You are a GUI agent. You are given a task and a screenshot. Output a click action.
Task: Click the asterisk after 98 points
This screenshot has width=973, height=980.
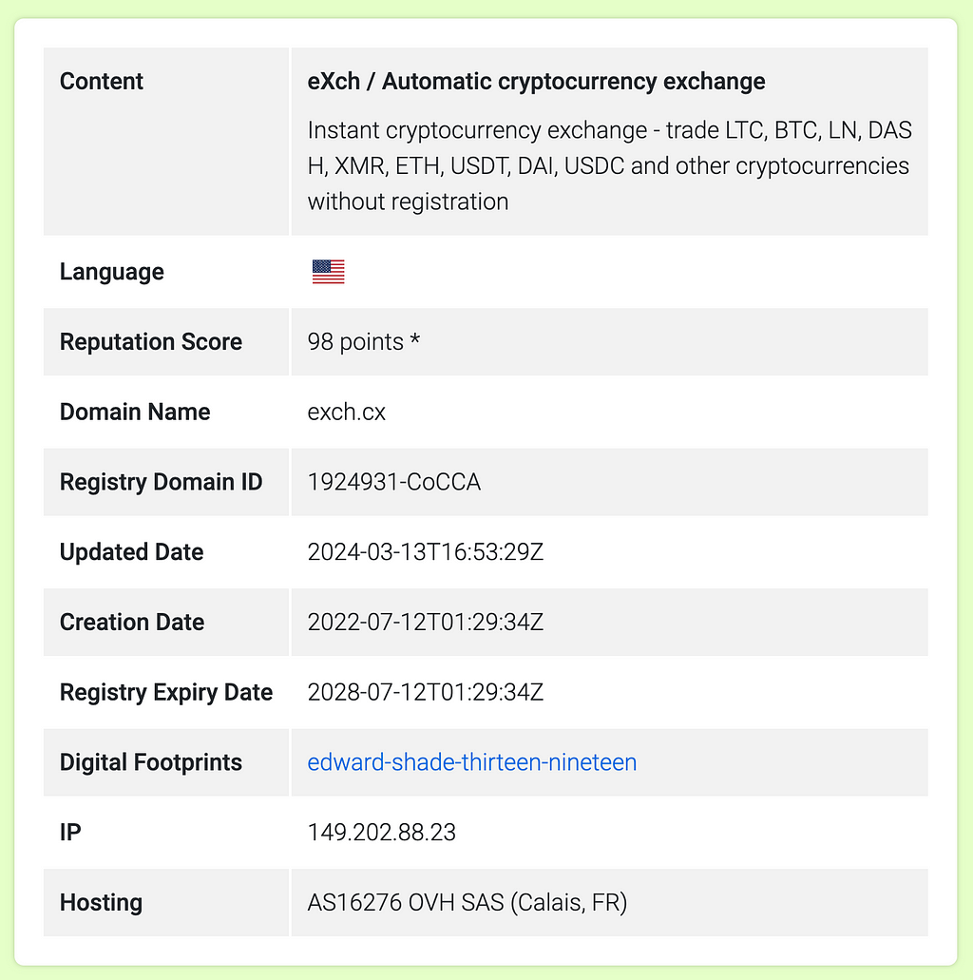tap(415, 340)
